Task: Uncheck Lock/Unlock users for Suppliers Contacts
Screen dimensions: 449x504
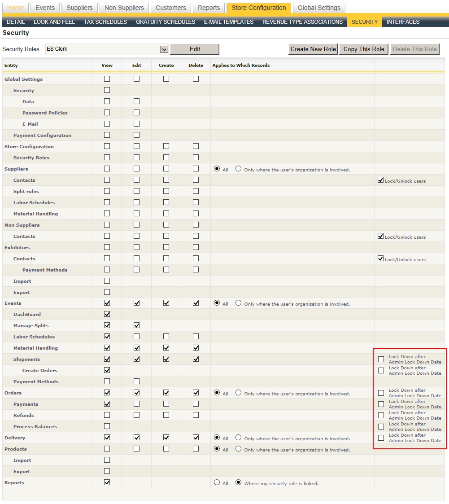Action: (x=381, y=180)
